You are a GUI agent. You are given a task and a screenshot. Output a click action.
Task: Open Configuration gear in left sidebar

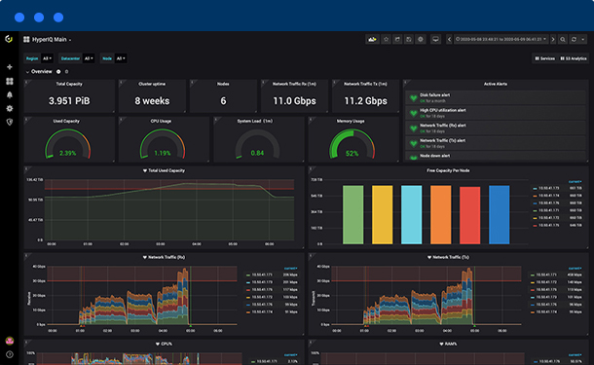coord(10,108)
